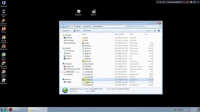Open Downloads in the navigation pane
This screenshot has height=112, width=200.
click(x=70, y=40)
